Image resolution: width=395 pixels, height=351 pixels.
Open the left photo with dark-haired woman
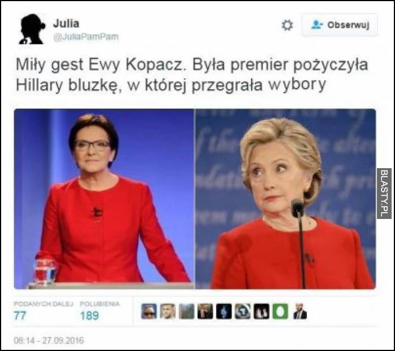pos(104,199)
